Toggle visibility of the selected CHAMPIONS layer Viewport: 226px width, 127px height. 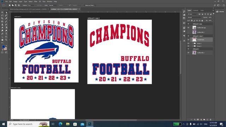(x=188, y=40)
